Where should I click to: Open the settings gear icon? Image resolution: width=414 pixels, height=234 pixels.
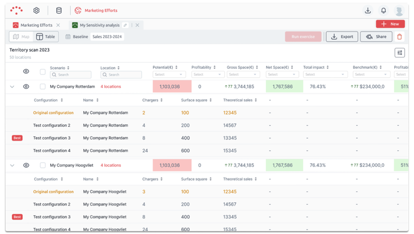[36, 11]
